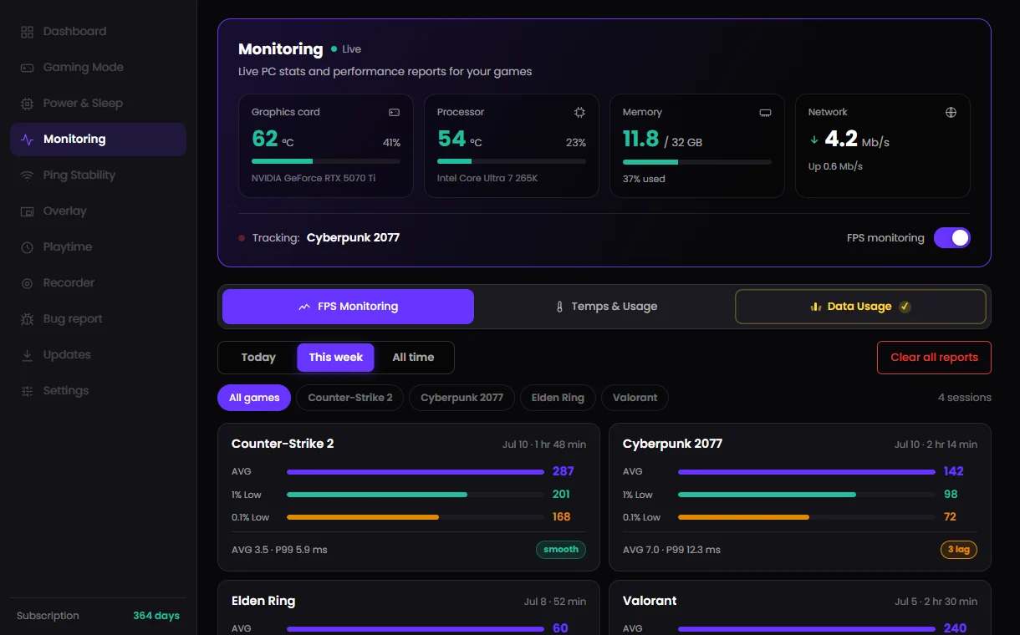
Task: Open the Counter-Strike 2 session card title
Action: (283, 444)
